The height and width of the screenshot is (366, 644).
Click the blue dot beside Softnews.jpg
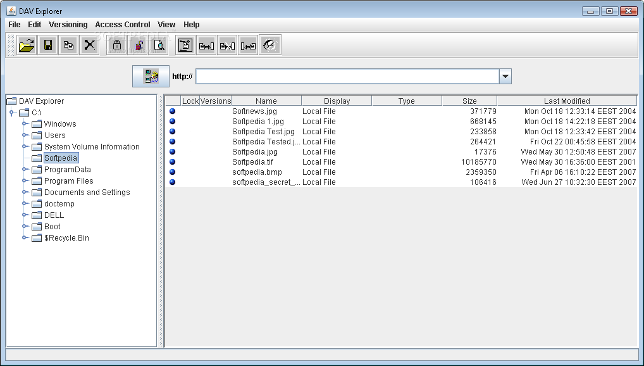point(173,111)
